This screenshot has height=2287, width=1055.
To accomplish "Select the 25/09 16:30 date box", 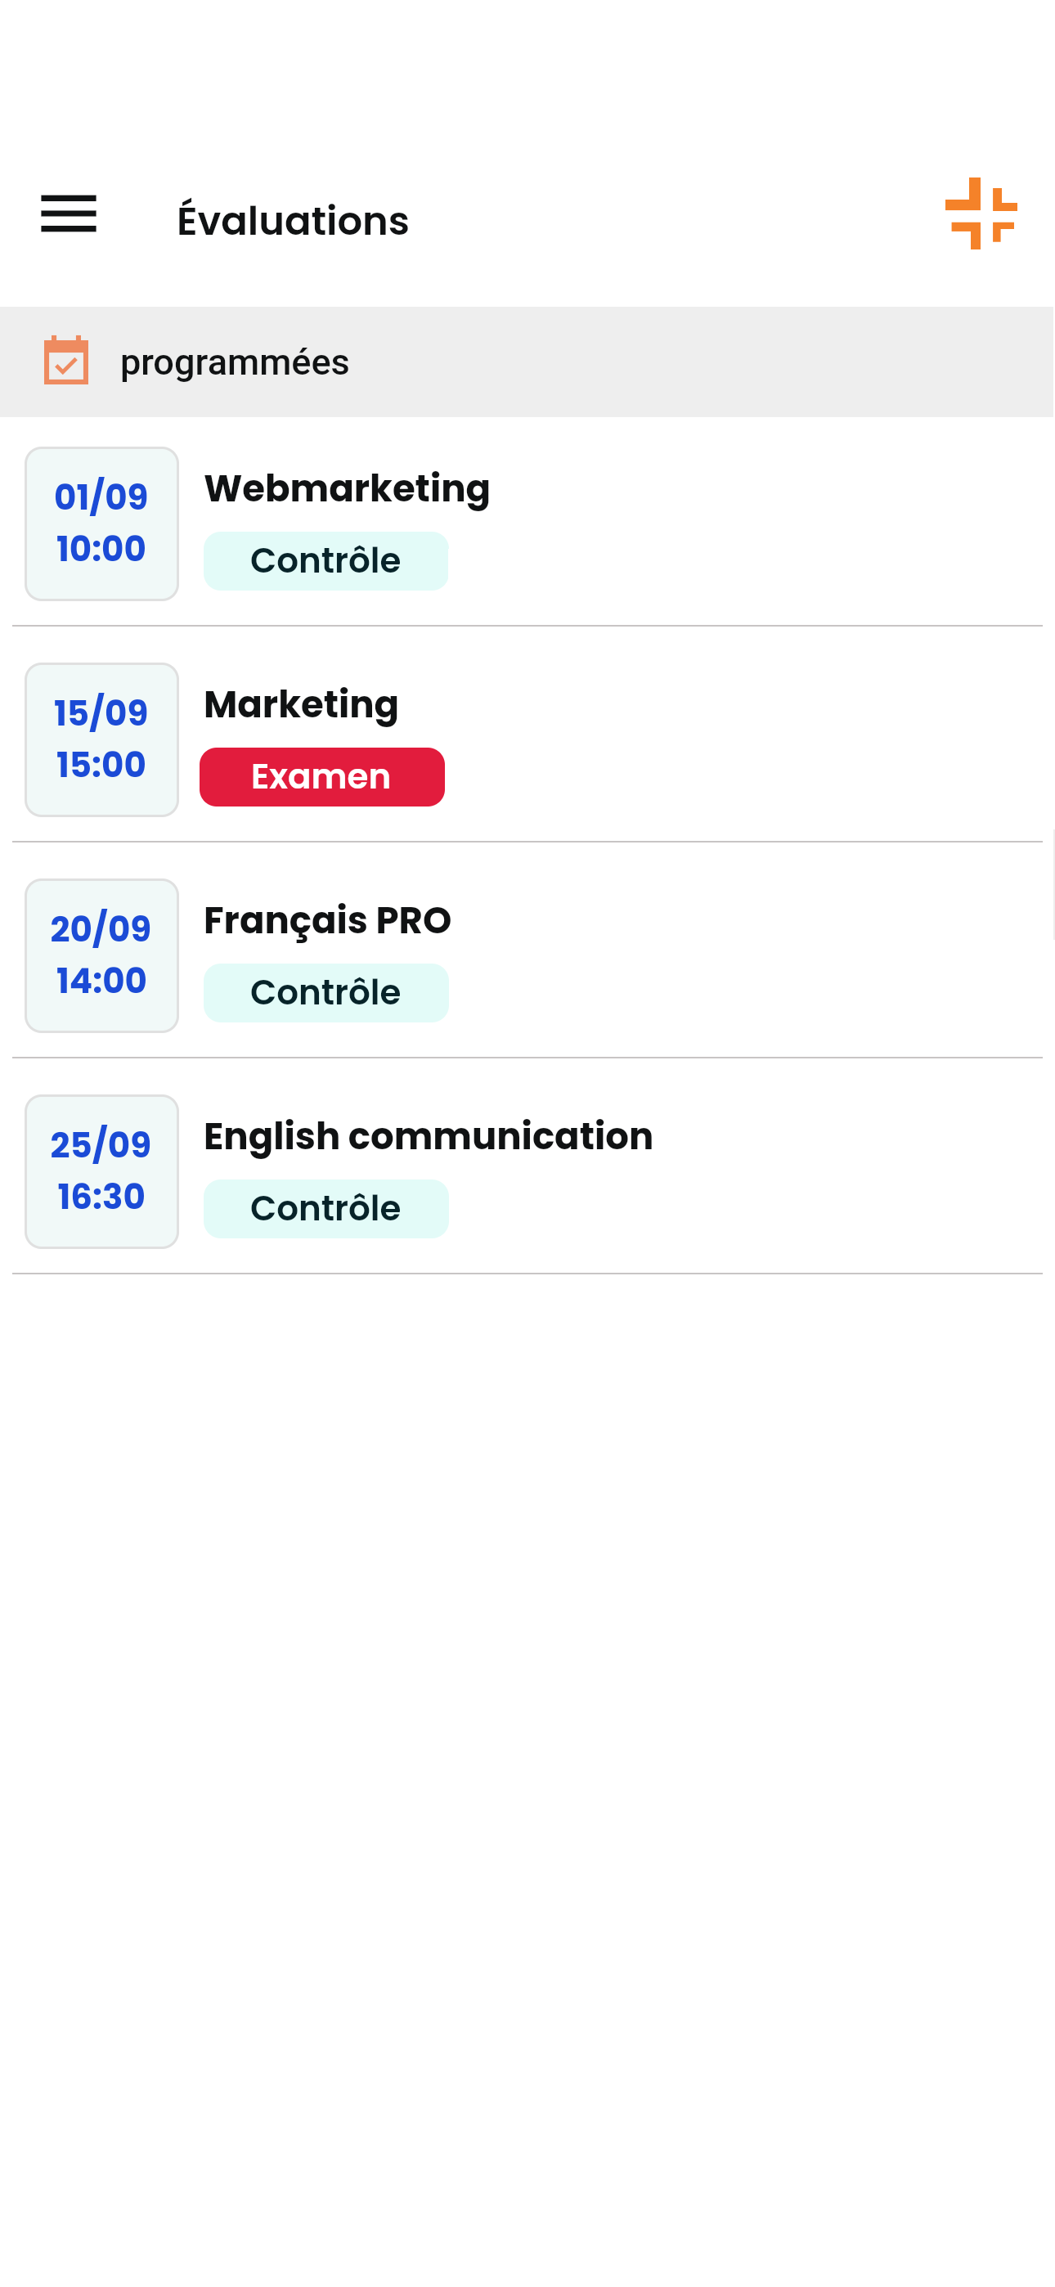I will click(101, 1171).
